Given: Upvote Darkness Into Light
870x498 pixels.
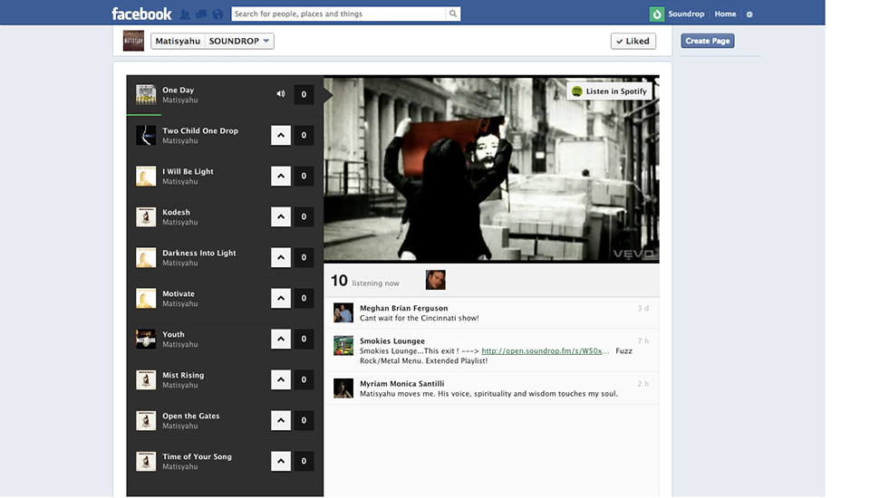Looking at the screenshot, I should [x=281, y=257].
